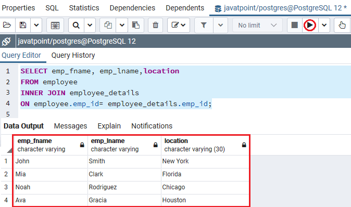Viewport: 351px width, 207px height.
Task: Select result row number 1
Action: (6, 161)
